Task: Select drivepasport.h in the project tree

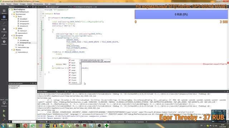Action: [25, 24]
